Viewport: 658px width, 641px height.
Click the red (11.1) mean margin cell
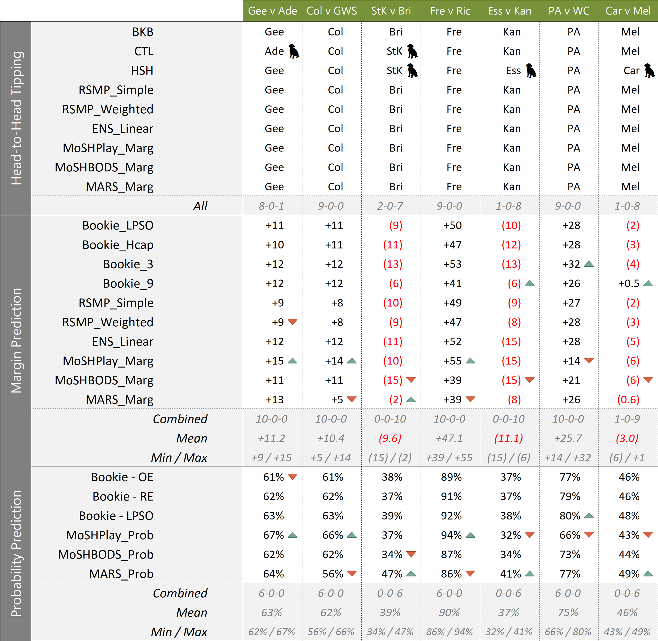509,438
